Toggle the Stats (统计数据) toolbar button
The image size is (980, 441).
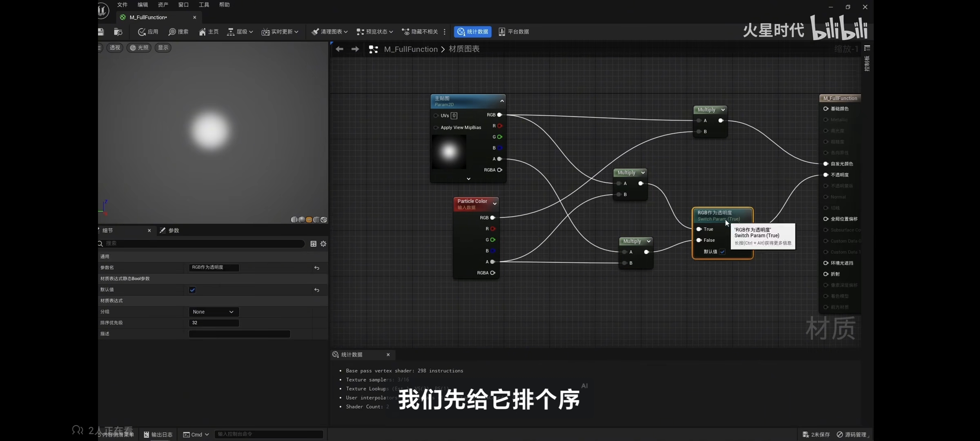(472, 32)
